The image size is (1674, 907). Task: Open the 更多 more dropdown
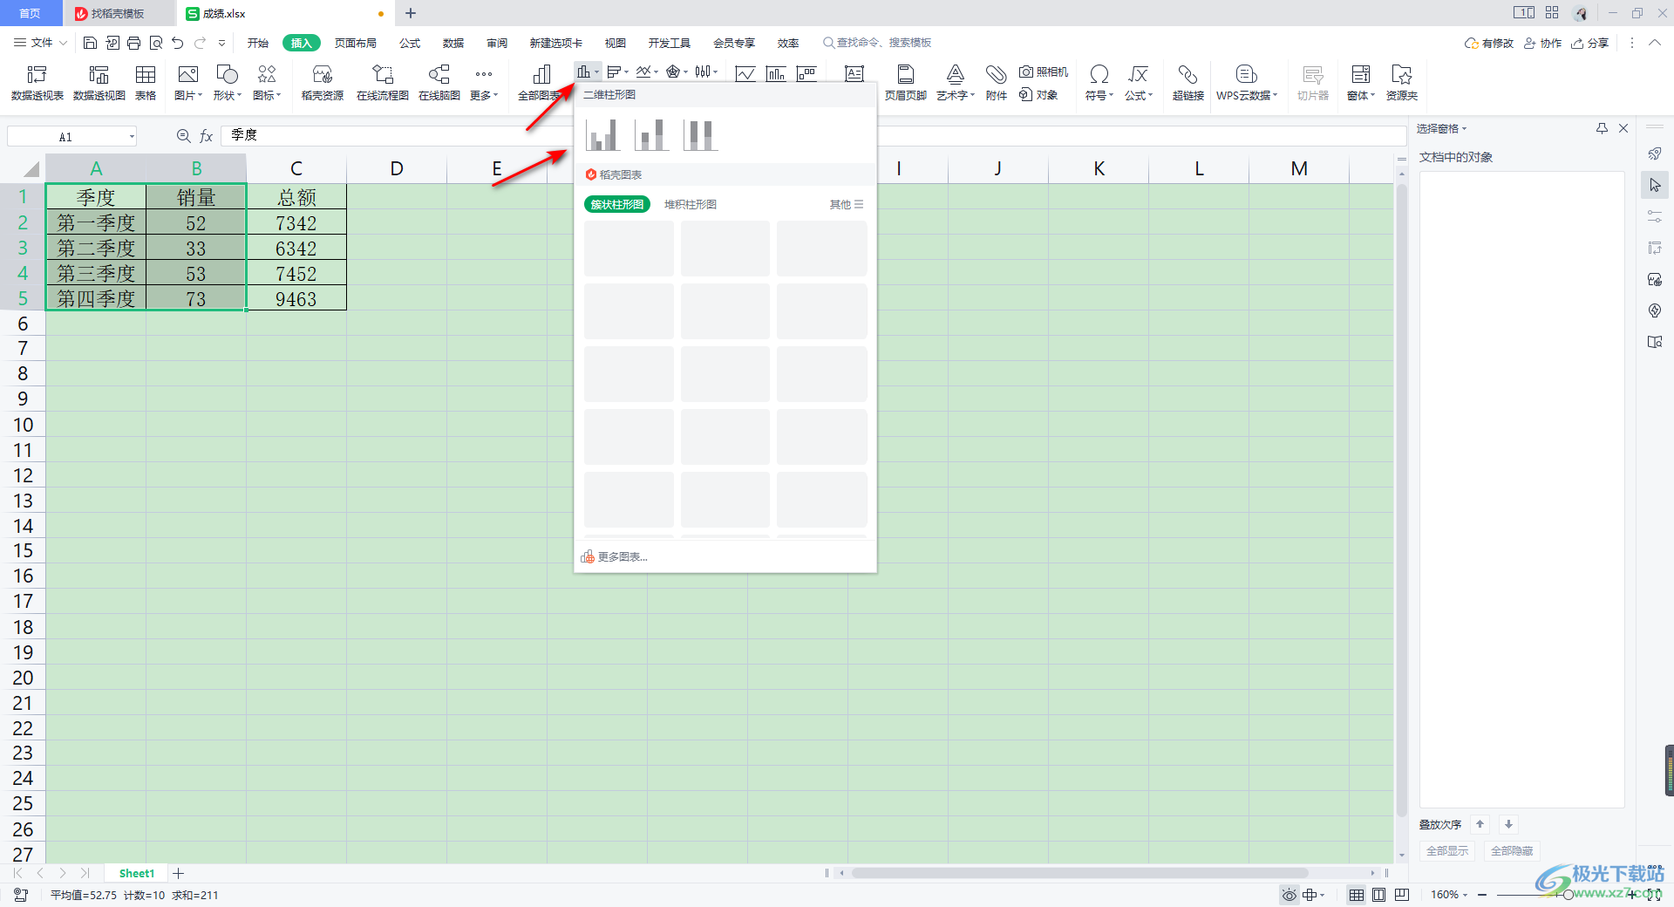pos(484,83)
